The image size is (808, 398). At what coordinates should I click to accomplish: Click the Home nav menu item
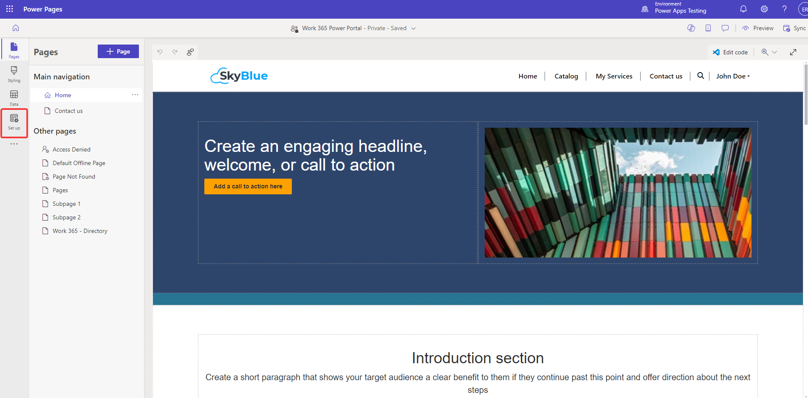[528, 76]
